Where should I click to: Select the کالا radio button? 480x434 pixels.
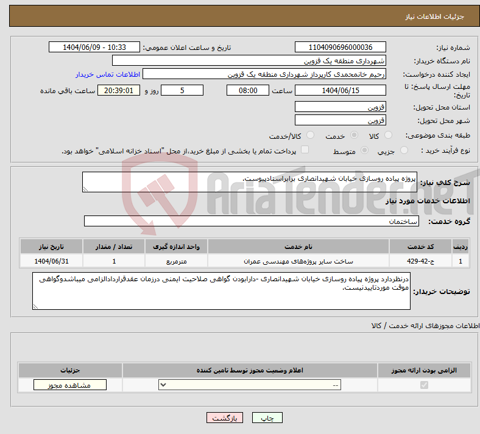pos(388,135)
